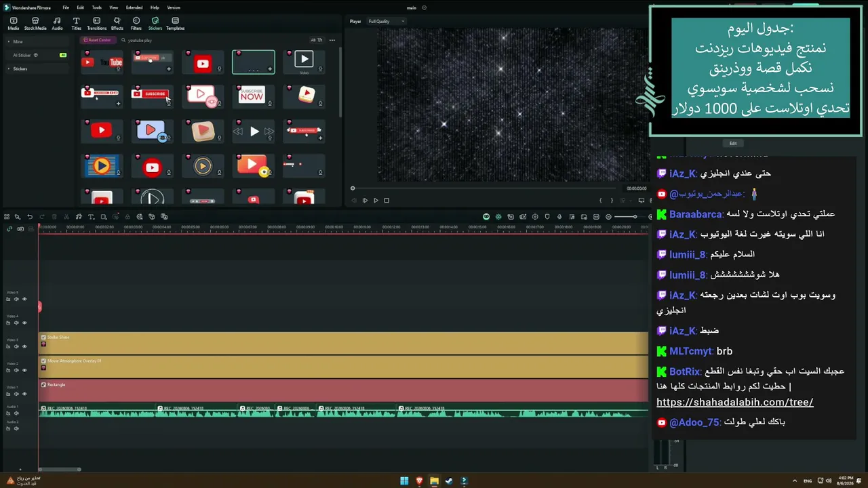
Task: Download the rewind-play-forward sticker
Action: coord(270,138)
